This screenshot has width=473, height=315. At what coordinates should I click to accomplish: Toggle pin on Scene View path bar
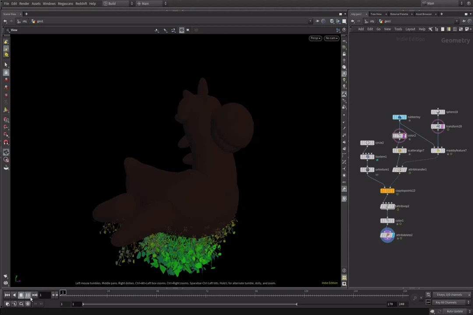pos(317,21)
